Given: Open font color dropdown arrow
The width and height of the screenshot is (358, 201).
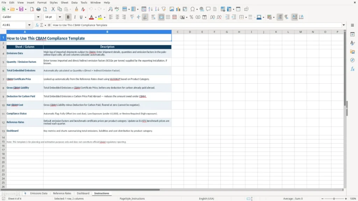Looking at the screenshot, I should (96, 17).
